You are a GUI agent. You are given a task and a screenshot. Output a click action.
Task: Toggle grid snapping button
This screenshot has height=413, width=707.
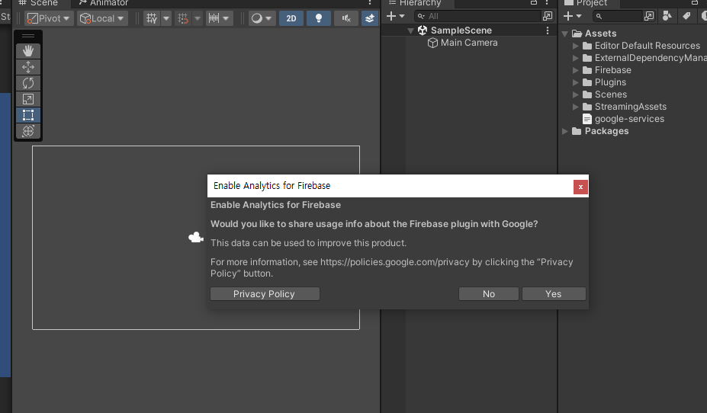click(x=183, y=18)
